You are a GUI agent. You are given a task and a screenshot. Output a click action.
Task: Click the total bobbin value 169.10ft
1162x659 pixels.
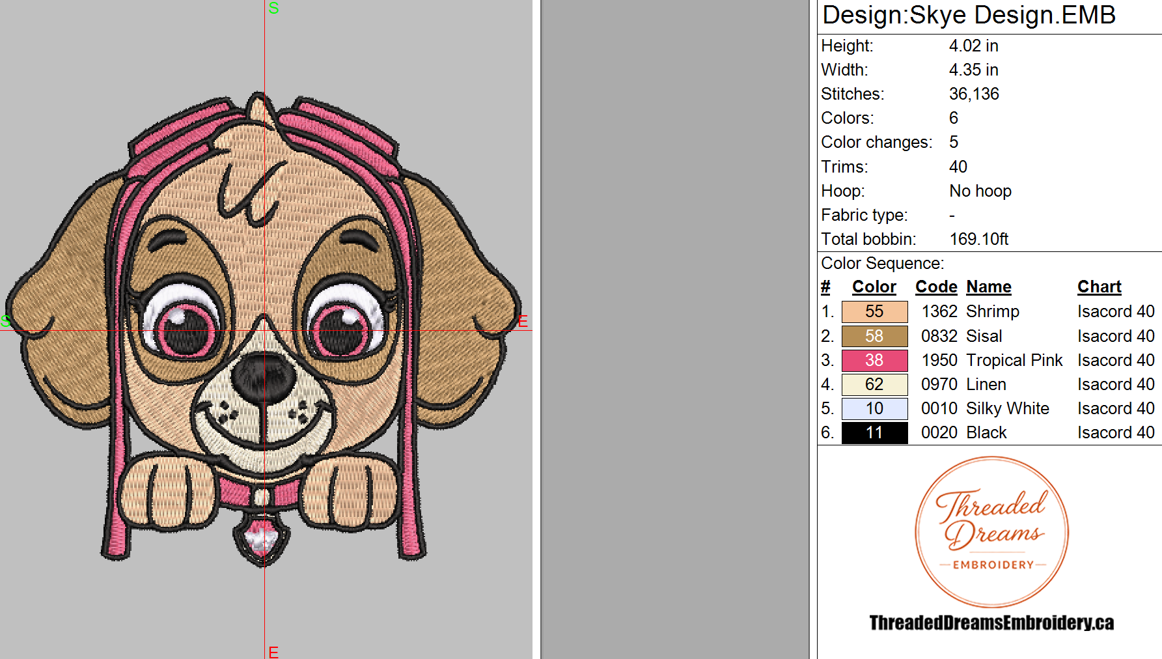point(978,239)
